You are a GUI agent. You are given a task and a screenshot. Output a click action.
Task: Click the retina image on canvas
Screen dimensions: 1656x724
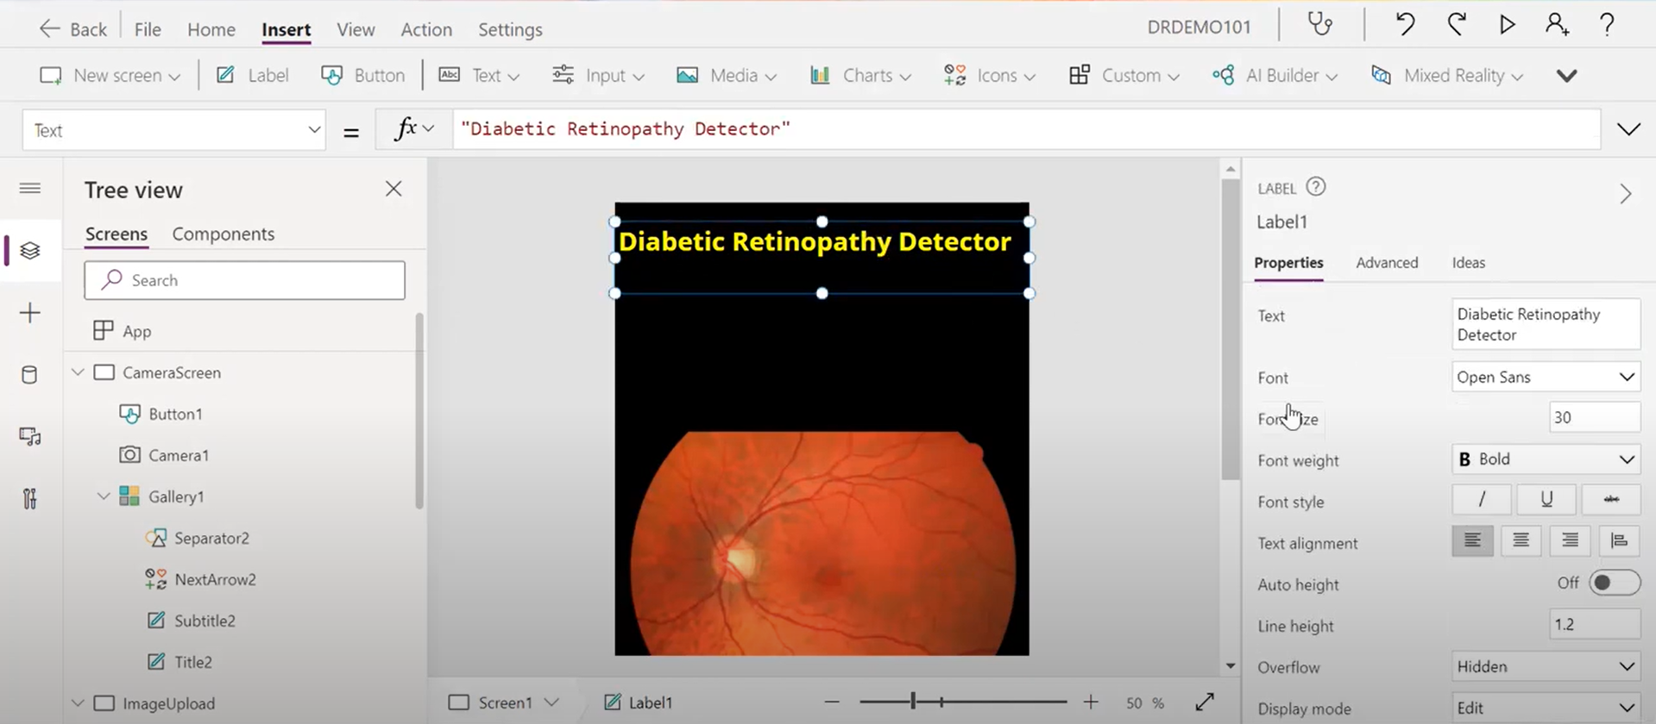pyautogui.click(x=822, y=543)
